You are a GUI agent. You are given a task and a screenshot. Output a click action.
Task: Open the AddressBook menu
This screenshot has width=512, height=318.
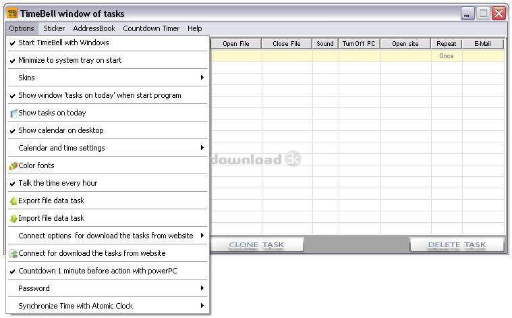pos(94,28)
